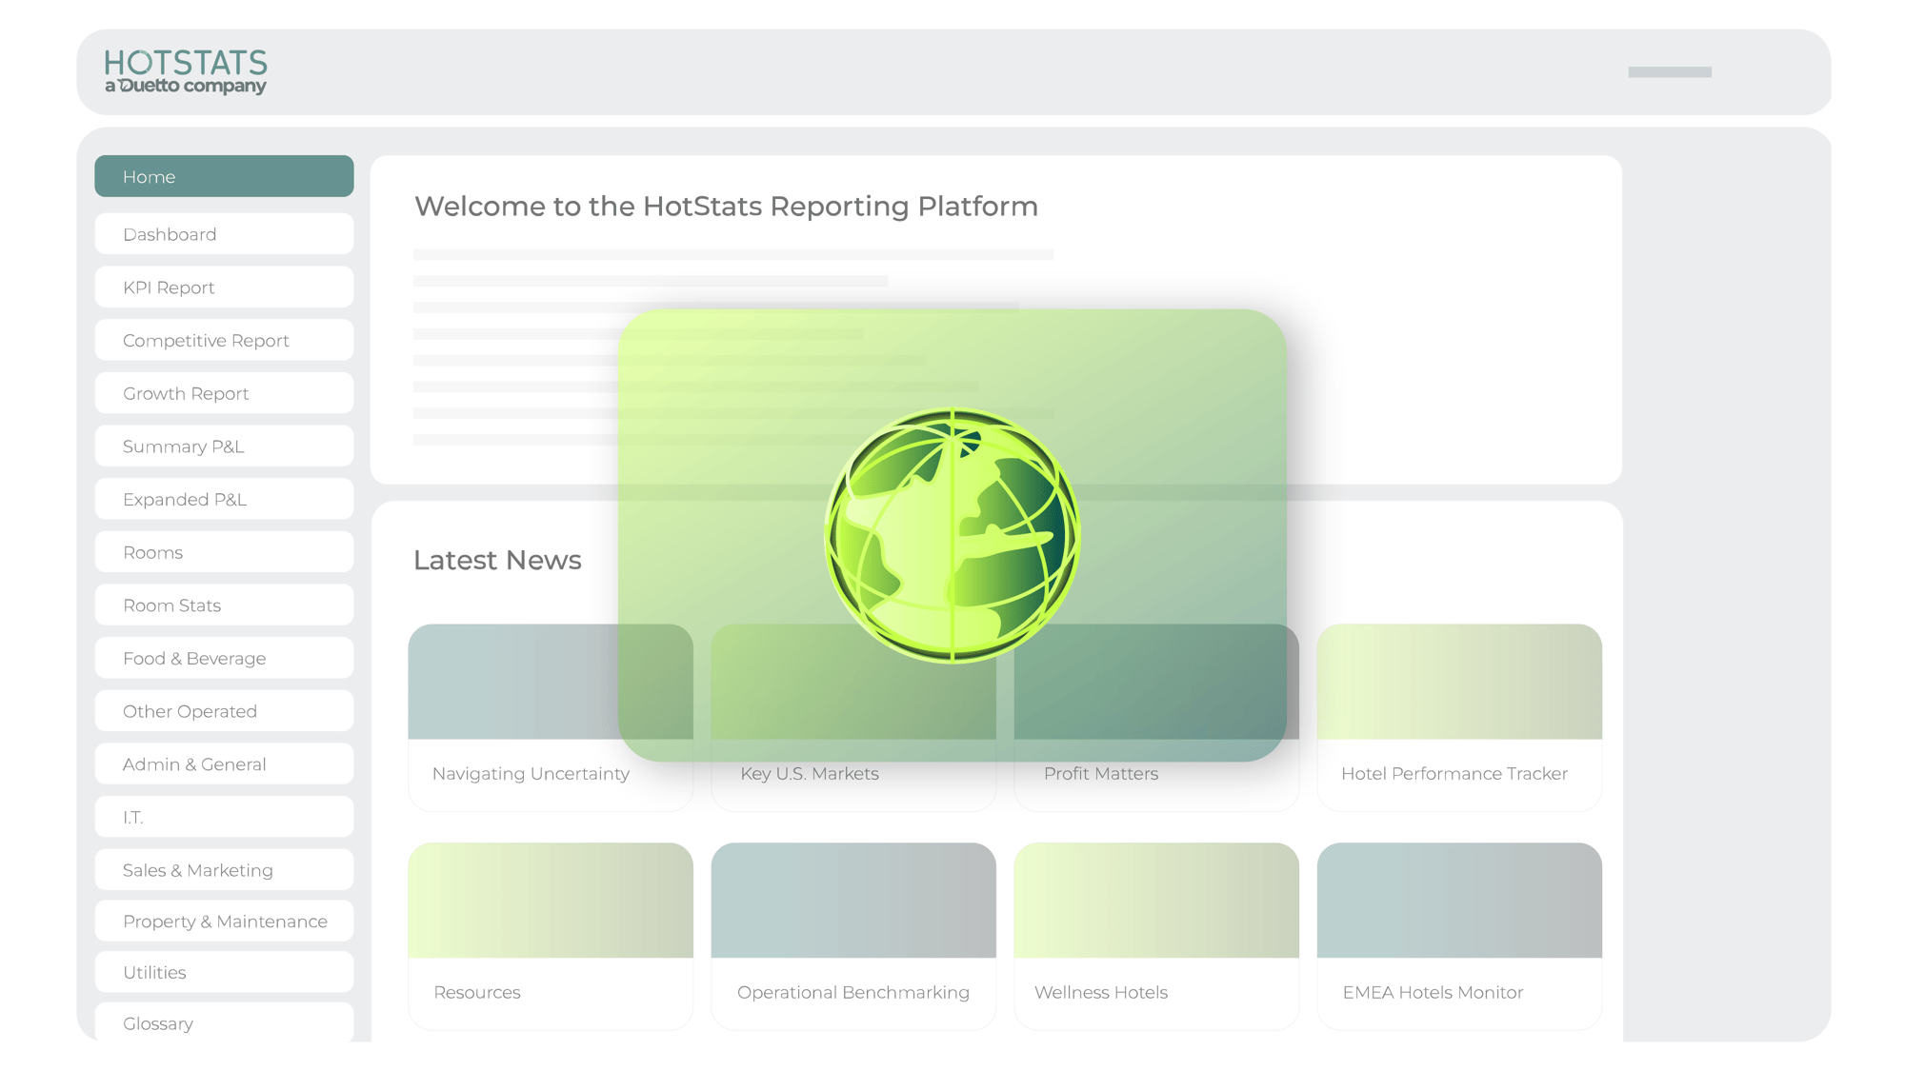Open the Glossary page

224,1023
